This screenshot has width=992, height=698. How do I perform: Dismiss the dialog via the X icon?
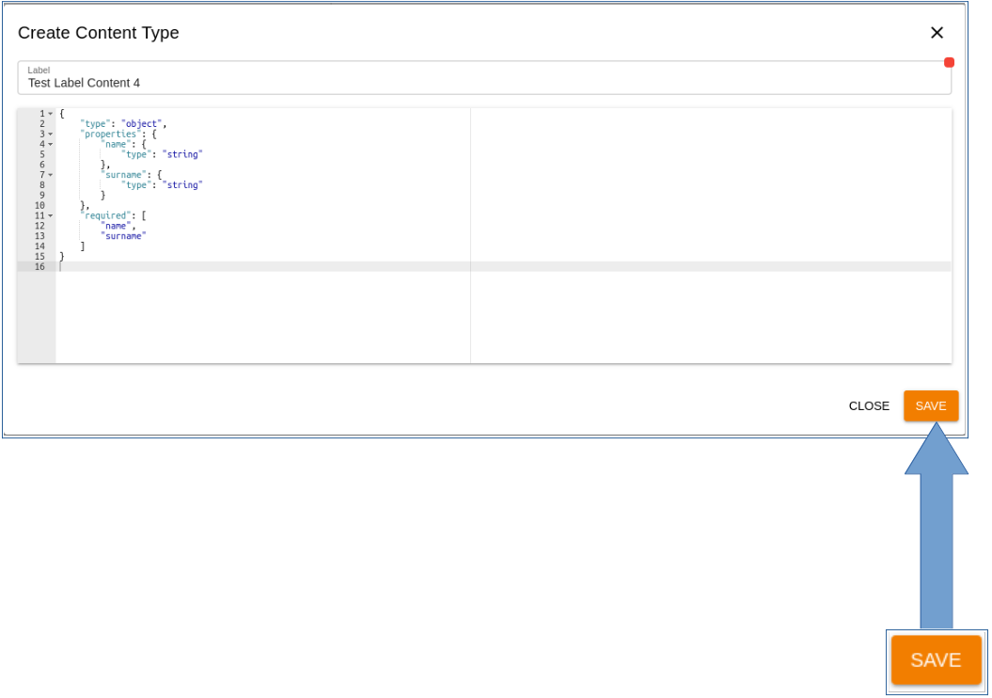(x=937, y=32)
